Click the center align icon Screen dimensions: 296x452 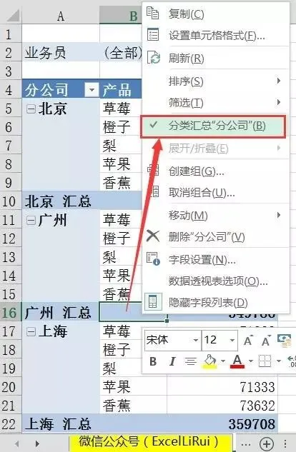pos(190,361)
